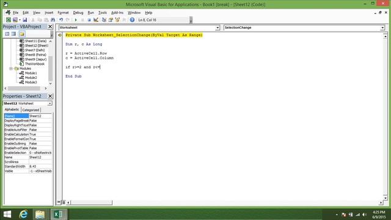Open the Worksheet object dropdown

(217, 28)
